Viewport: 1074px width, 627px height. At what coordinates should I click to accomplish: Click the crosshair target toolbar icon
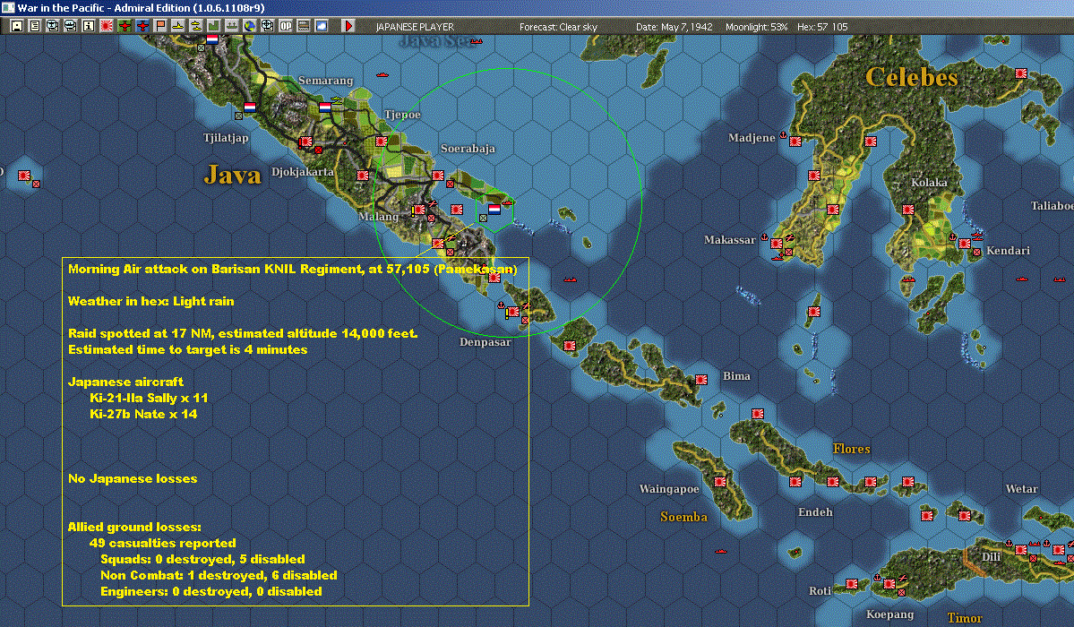[x=267, y=25]
